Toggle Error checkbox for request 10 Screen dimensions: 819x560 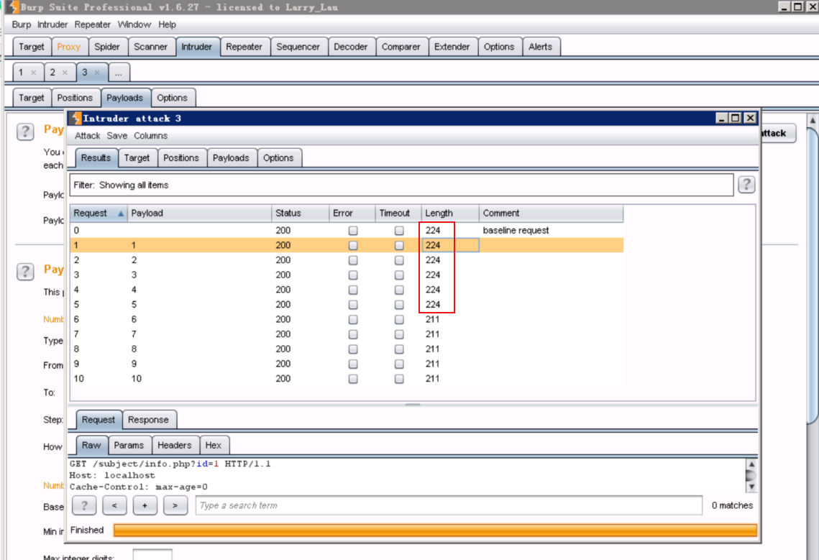tap(353, 379)
